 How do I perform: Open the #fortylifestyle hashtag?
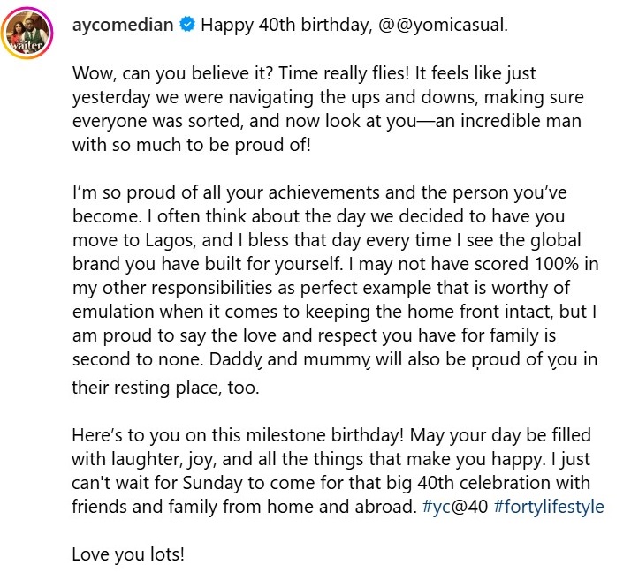(x=551, y=508)
